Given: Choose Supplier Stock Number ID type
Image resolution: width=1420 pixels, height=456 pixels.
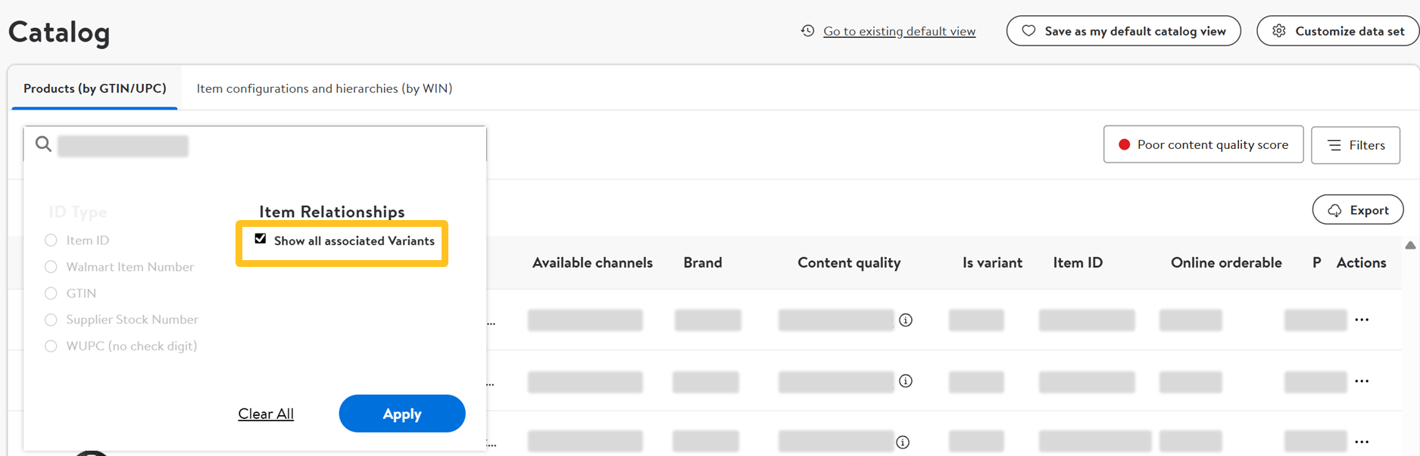Looking at the screenshot, I should [x=51, y=320].
